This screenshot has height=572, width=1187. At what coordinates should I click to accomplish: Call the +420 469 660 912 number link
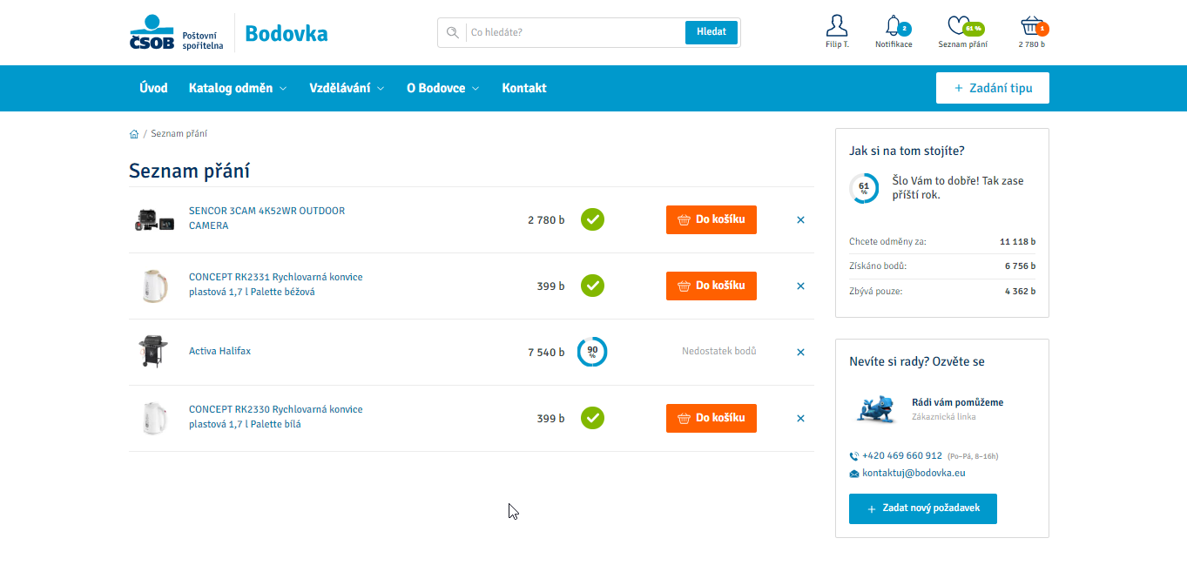[902, 456]
